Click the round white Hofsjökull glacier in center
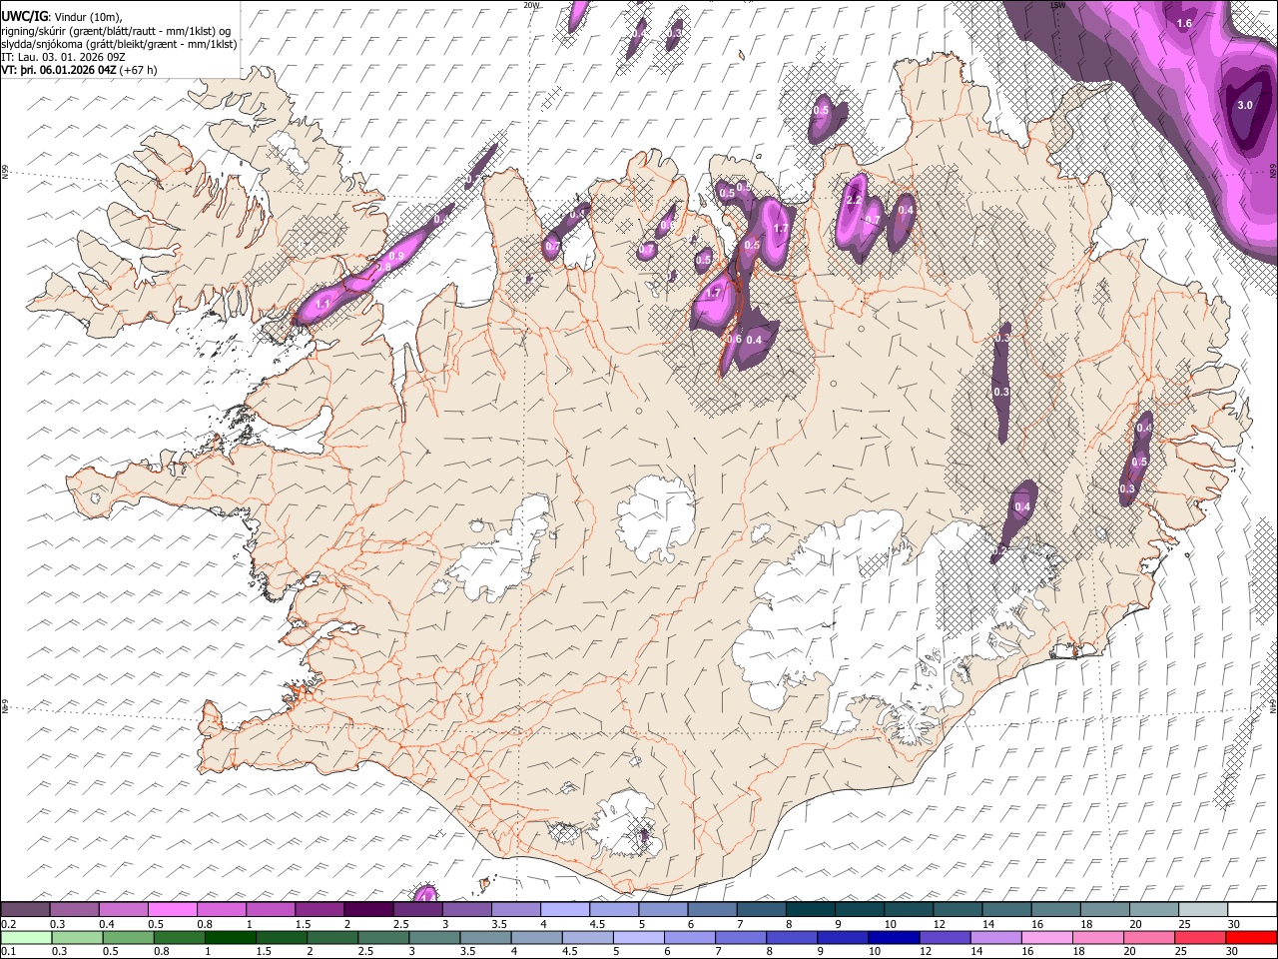Screen dimensions: 1278x959 click(x=656, y=519)
